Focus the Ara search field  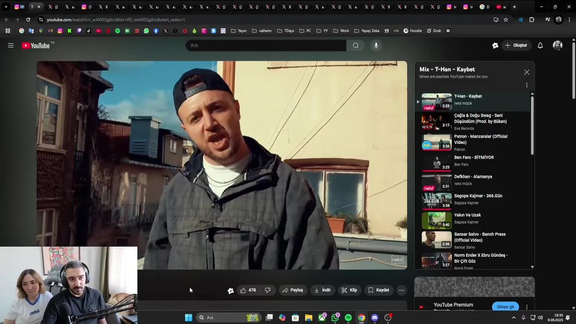click(x=266, y=45)
